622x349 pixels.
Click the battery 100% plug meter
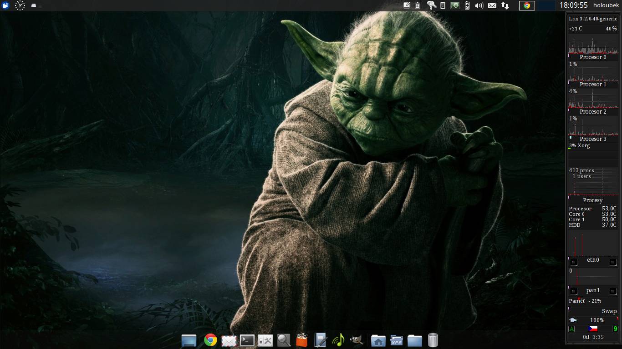593,320
